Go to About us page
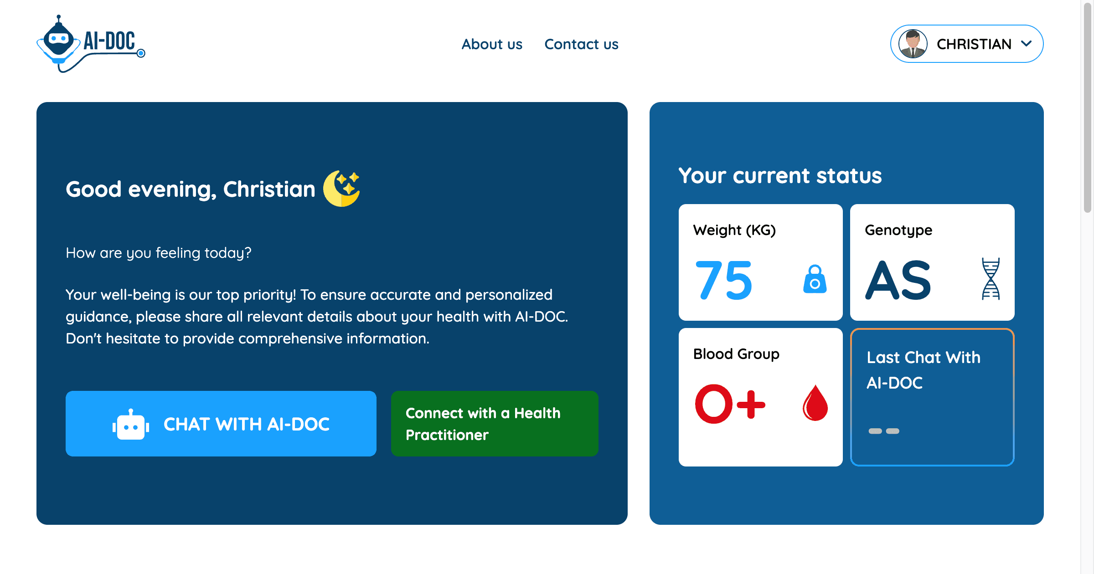This screenshot has height=574, width=1094. click(492, 44)
